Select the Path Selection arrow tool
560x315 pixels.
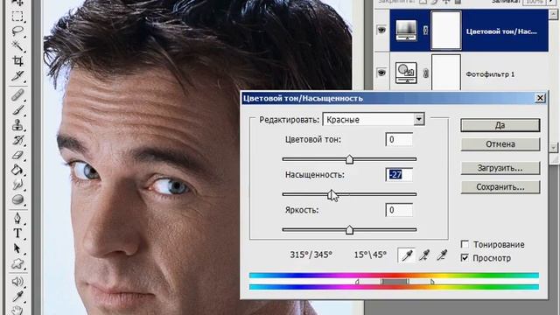click(x=17, y=248)
